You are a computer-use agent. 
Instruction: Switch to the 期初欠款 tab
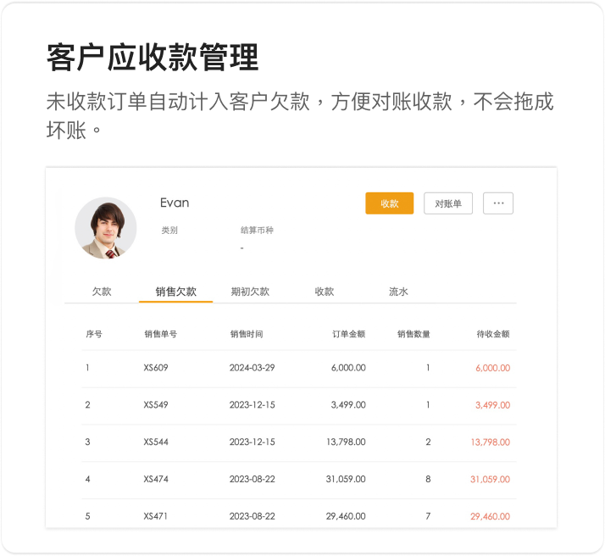(x=250, y=292)
